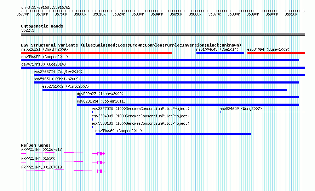Click the ARPP21 NM_016300 gene exon glyph

tap(101, 162)
